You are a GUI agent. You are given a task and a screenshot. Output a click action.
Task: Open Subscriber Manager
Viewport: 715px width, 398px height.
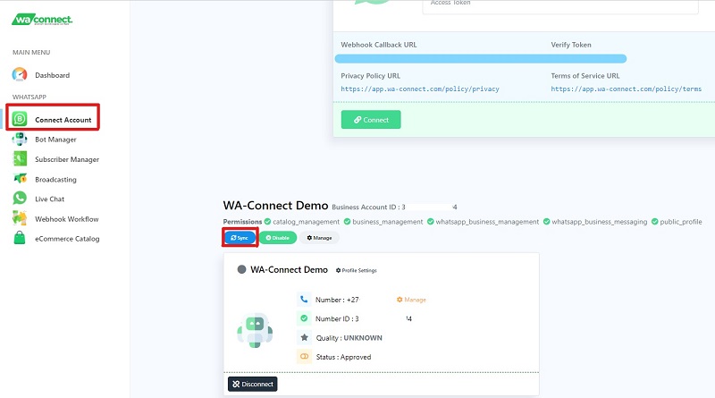click(x=67, y=159)
